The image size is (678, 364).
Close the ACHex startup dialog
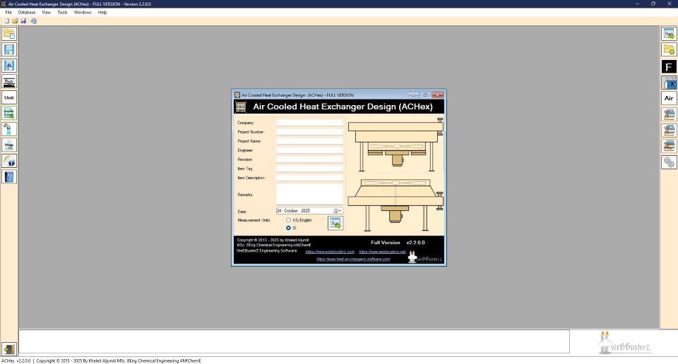tap(437, 95)
